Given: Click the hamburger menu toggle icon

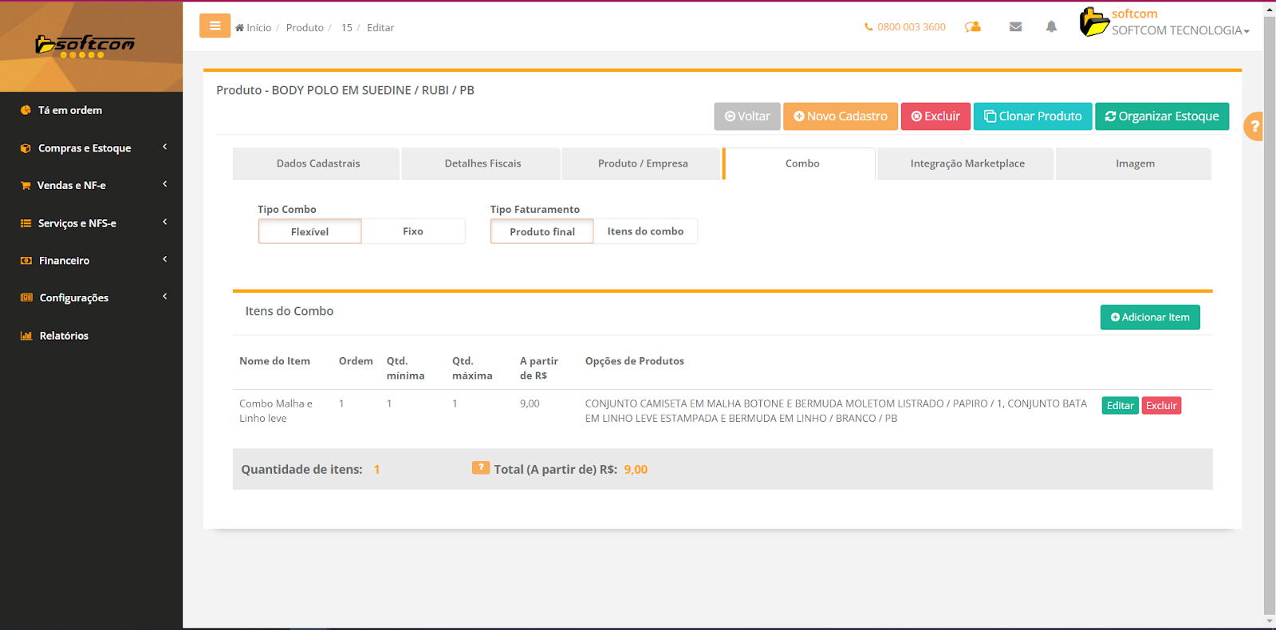Looking at the screenshot, I should click(x=215, y=26).
